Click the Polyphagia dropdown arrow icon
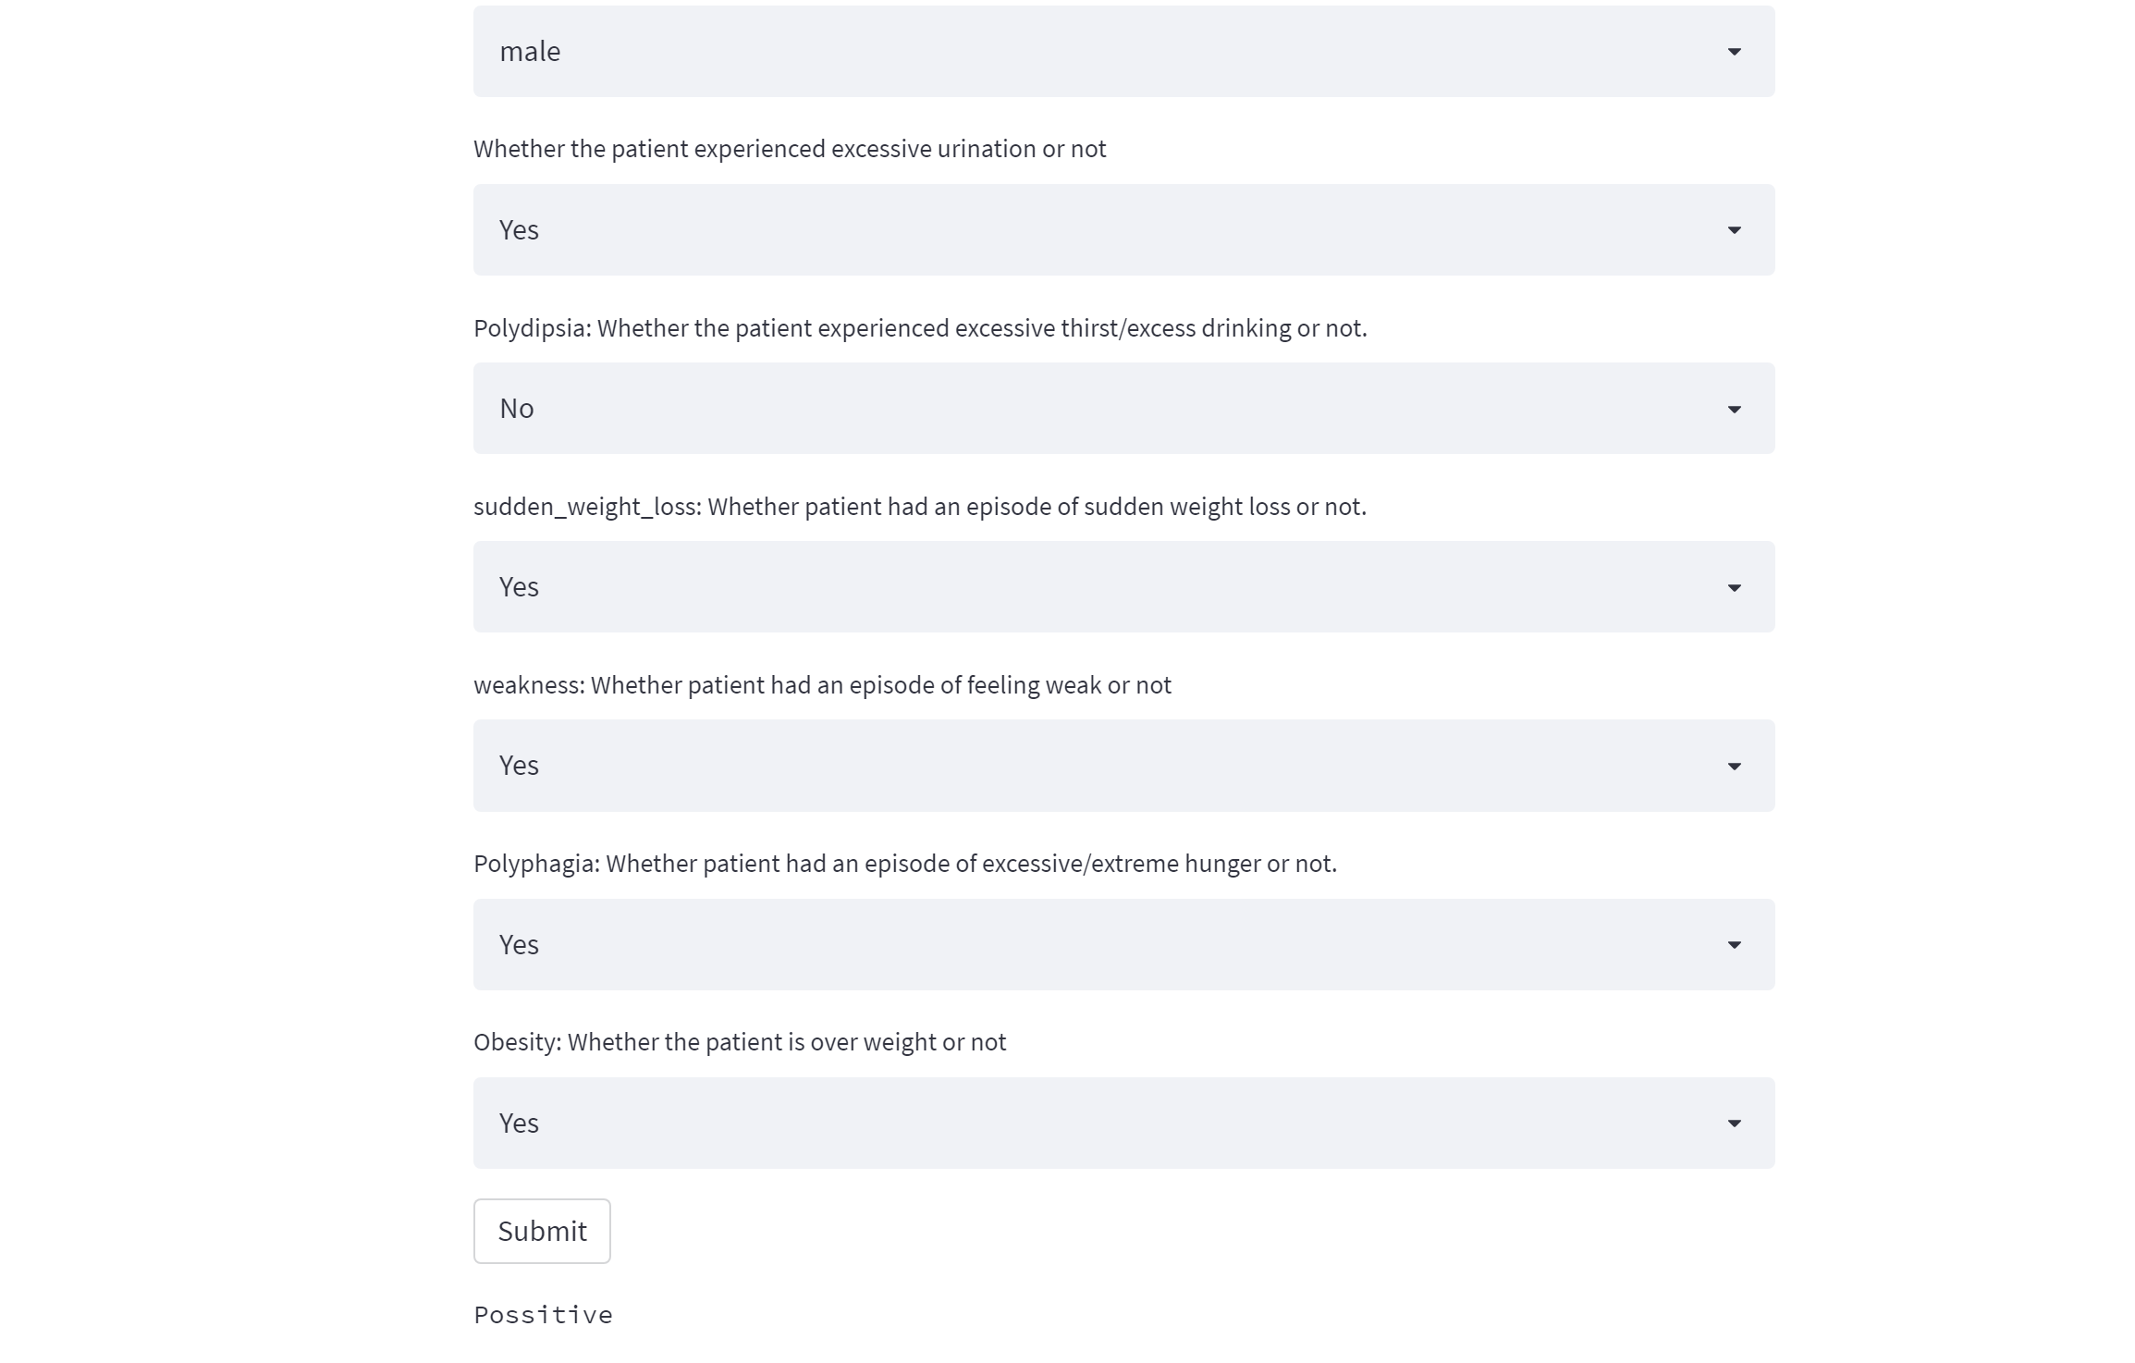The height and width of the screenshot is (1363, 2135). [x=1734, y=945]
